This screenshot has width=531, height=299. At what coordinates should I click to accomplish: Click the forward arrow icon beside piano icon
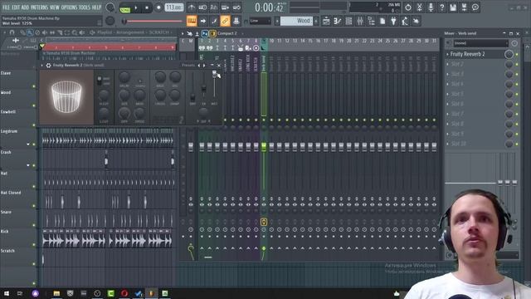[x=202, y=21]
